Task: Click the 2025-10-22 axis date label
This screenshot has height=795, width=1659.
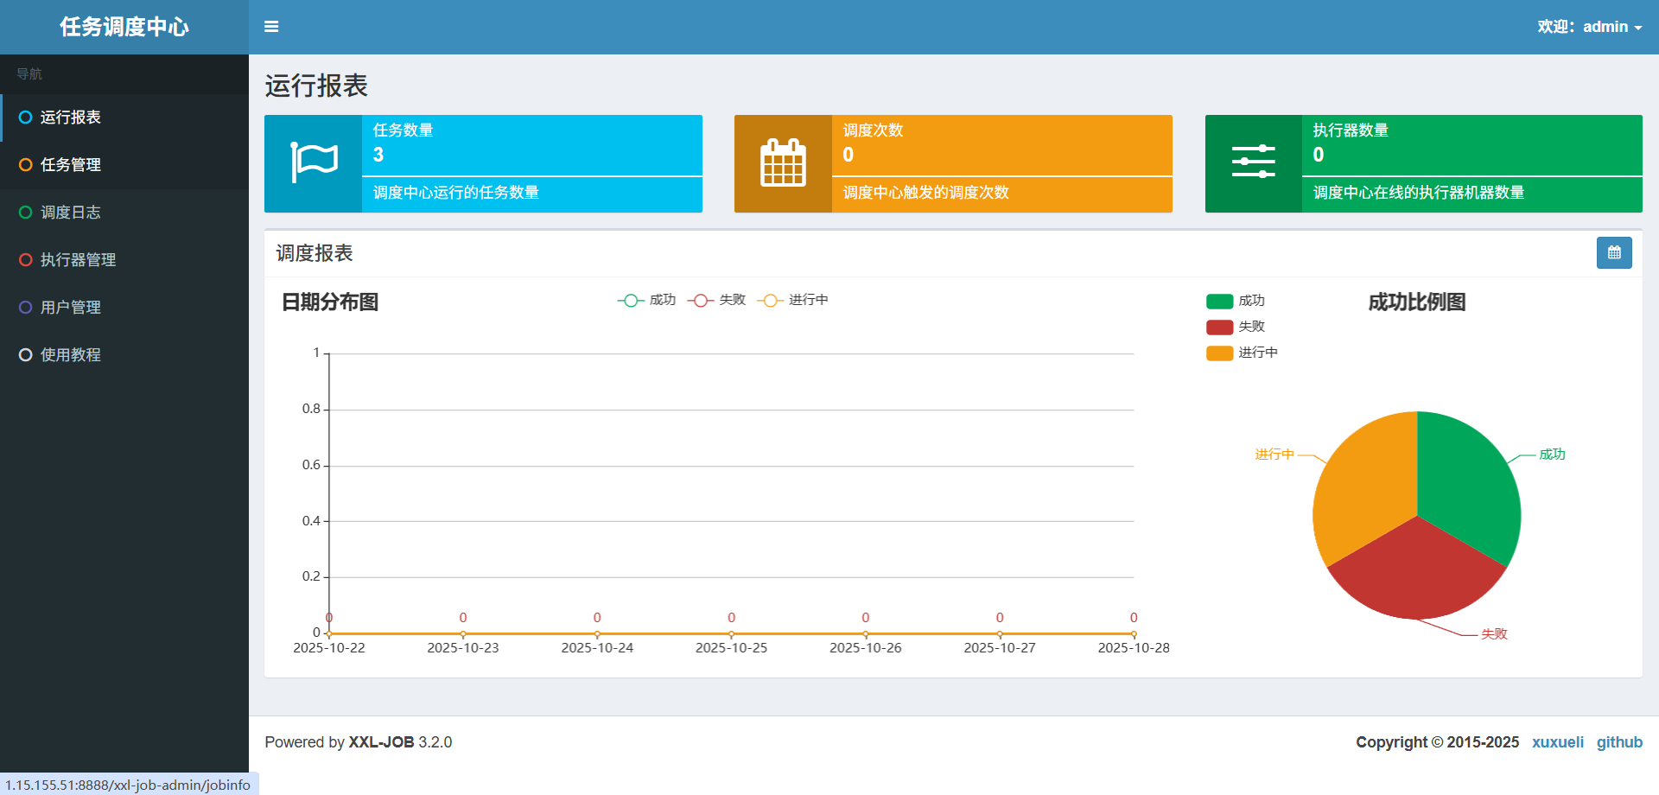Action: (x=329, y=648)
